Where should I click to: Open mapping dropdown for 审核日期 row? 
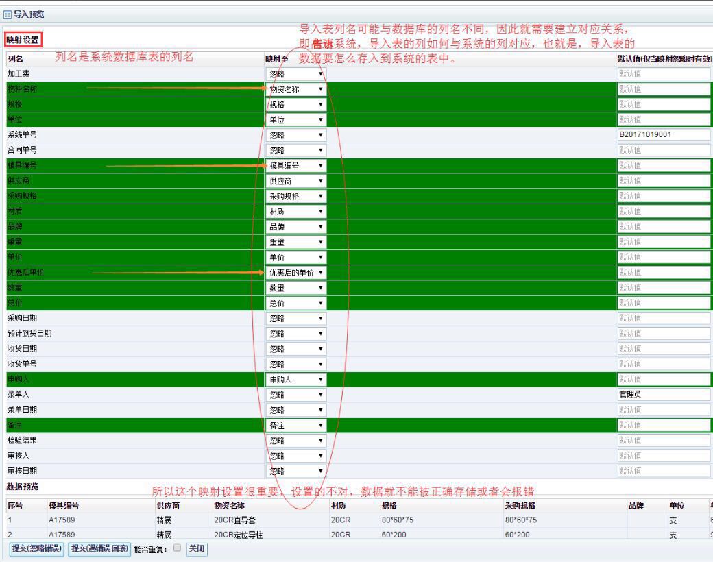pyautogui.click(x=296, y=472)
